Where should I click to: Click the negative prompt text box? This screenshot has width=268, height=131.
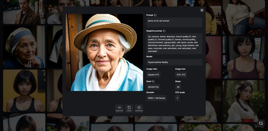[x=174, y=44]
